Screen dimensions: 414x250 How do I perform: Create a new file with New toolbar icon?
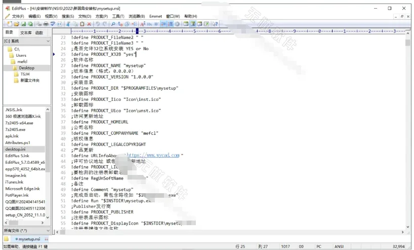click(10, 24)
